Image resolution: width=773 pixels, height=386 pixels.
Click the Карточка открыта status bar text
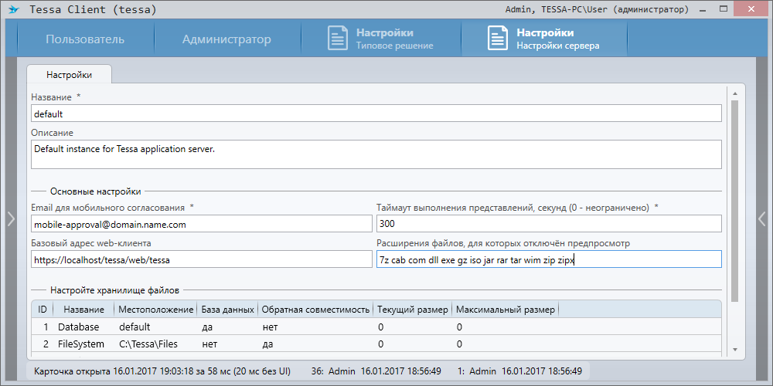click(162, 371)
